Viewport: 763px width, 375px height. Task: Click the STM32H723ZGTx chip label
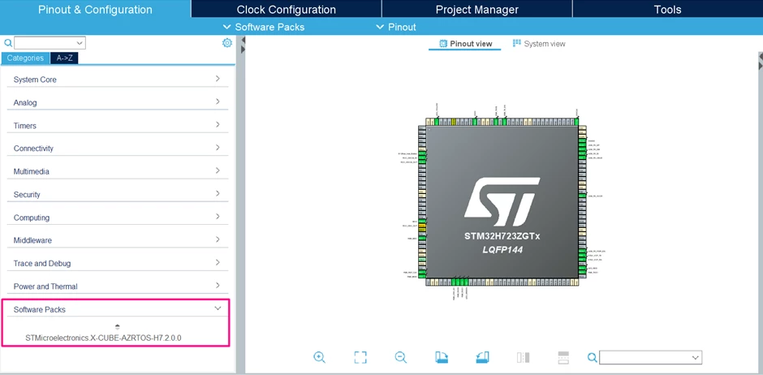pyautogui.click(x=502, y=237)
